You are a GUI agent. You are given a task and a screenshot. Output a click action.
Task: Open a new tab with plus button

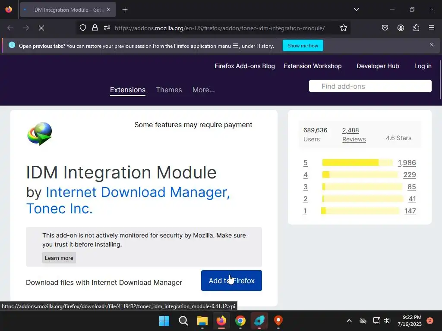(125, 10)
